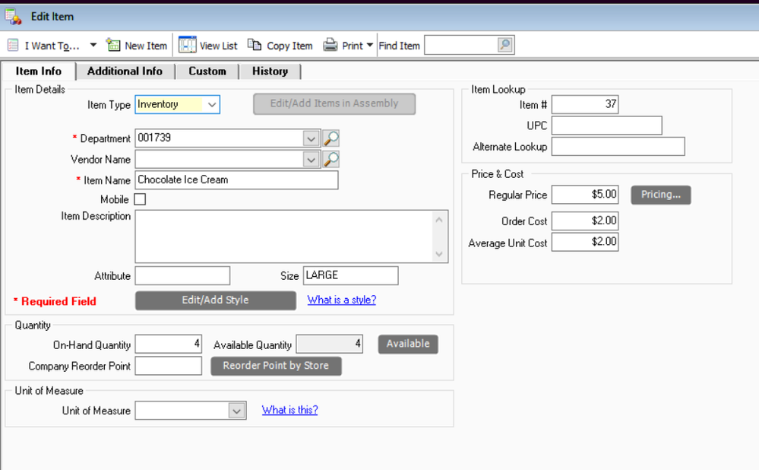The height and width of the screenshot is (470, 759).
Task: Click the Order Cost field
Action: (585, 221)
